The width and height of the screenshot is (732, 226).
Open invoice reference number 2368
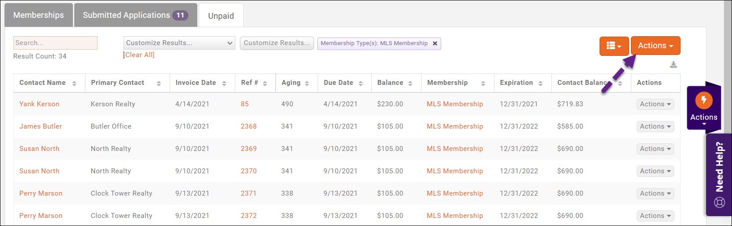249,126
